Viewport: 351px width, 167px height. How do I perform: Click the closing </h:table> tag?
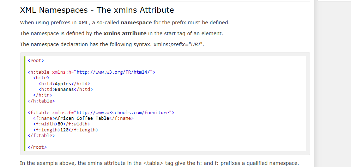pos(41,101)
